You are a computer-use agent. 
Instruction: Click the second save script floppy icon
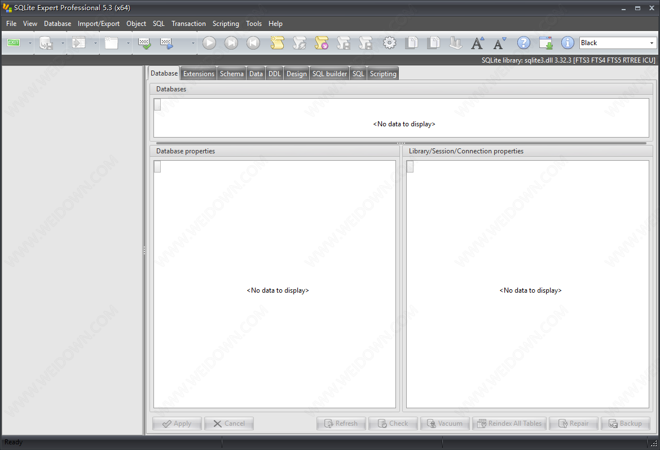point(366,43)
